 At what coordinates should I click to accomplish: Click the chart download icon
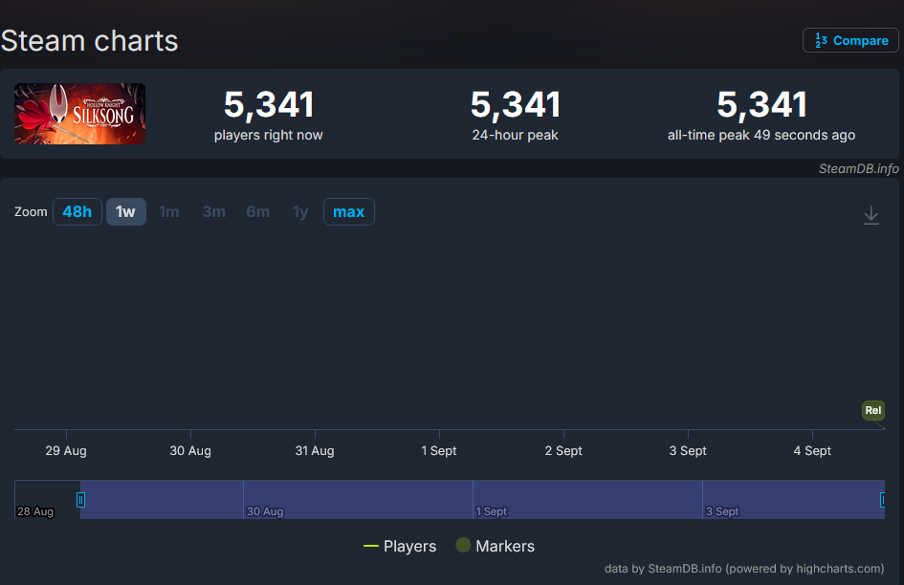pos(871,215)
